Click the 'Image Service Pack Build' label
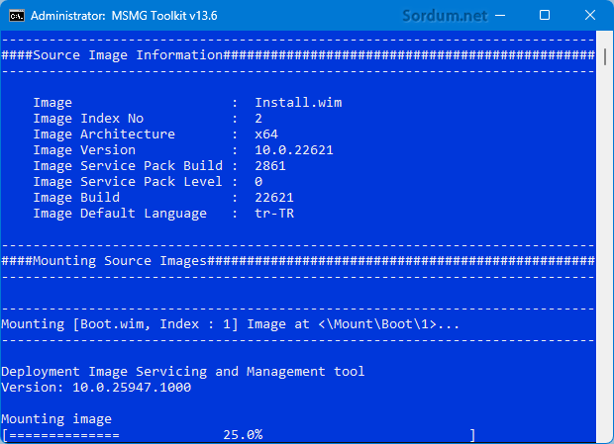This screenshot has height=444, width=614. (x=128, y=166)
